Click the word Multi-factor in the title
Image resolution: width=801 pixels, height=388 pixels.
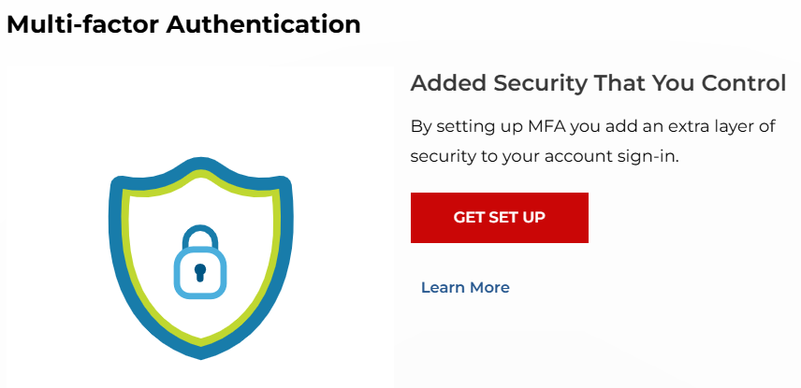click(x=83, y=24)
